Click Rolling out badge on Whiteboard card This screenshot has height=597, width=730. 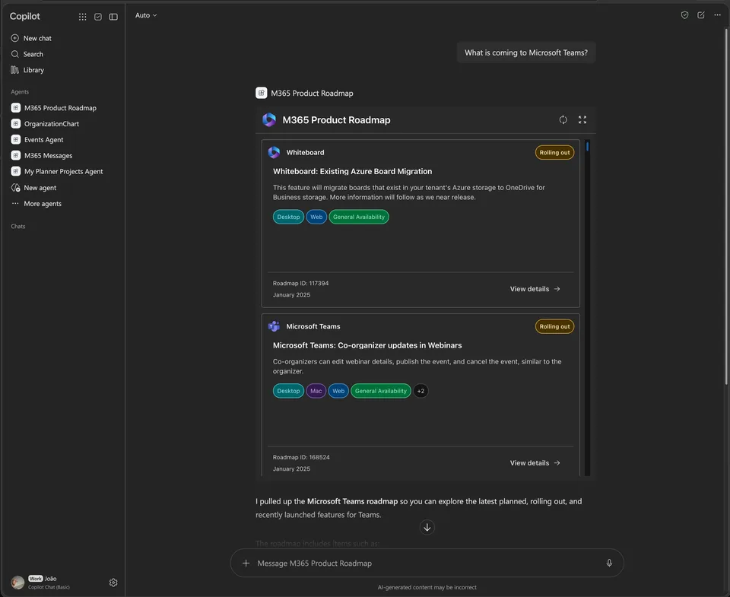coord(554,152)
